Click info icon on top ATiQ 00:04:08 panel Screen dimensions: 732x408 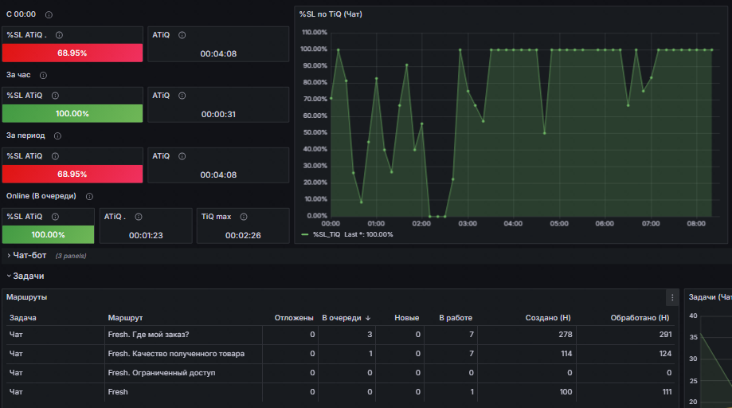[182, 35]
